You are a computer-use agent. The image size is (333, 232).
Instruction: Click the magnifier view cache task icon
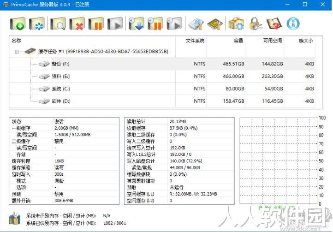[x=58, y=24]
